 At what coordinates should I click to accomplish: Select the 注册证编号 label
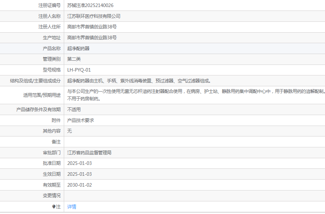pos(49,5)
